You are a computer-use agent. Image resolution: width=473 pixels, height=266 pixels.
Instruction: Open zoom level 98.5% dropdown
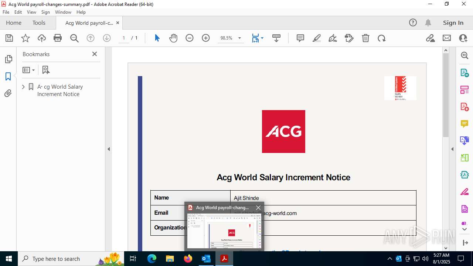pyautogui.click(x=239, y=38)
